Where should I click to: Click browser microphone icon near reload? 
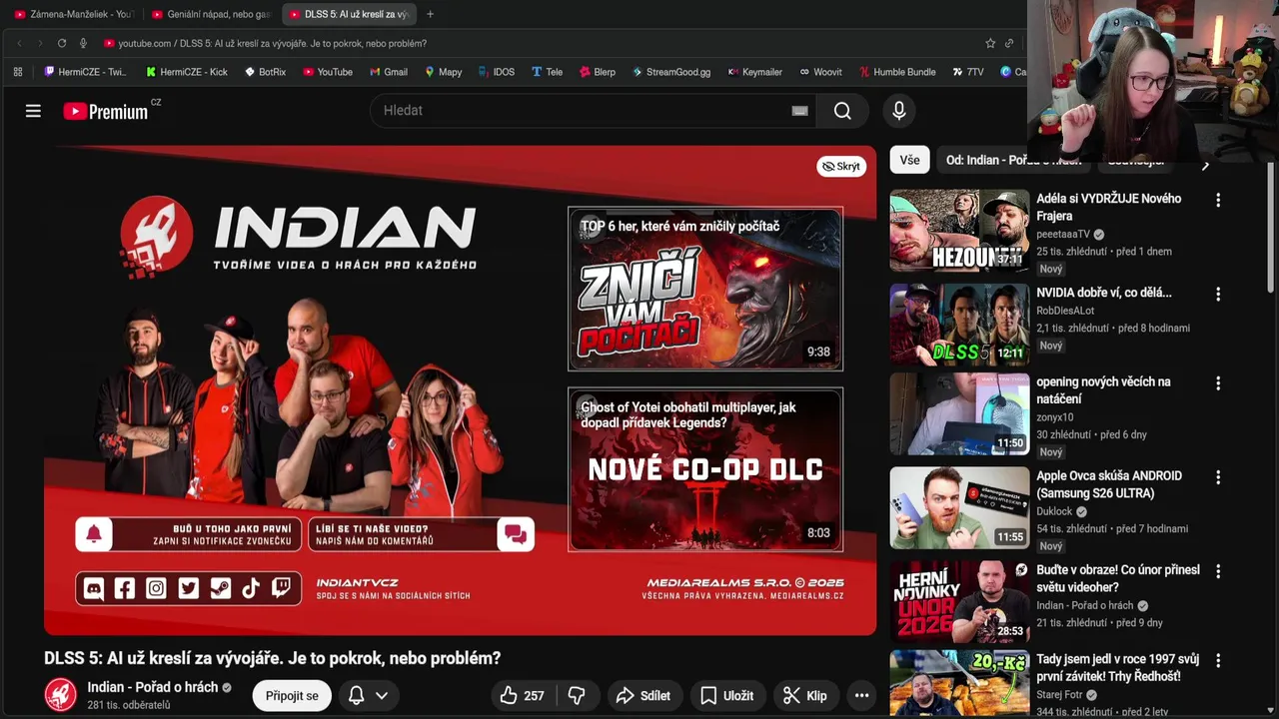click(x=83, y=43)
